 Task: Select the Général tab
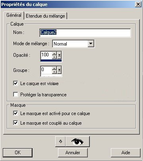(14, 15)
